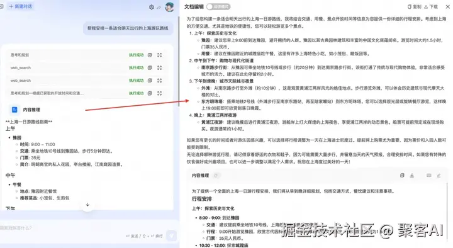This screenshot has width=453, height=248.
Task: Jump to bottom with the down-arrow button
Action: pos(87,205)
